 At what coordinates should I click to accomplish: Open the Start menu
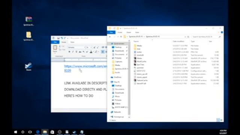coord(16,132)
